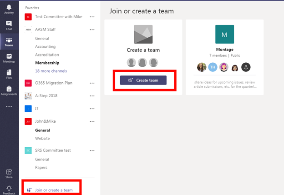Click the Montage team name
The height and width of the screenshot is (195, 284).
tap(224, 50)
